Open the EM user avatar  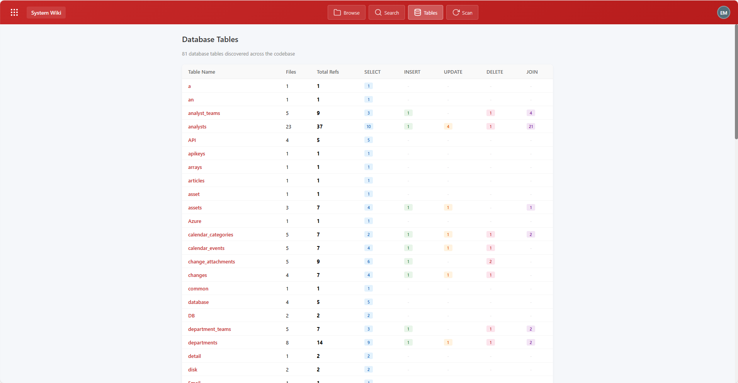(724, 13)
